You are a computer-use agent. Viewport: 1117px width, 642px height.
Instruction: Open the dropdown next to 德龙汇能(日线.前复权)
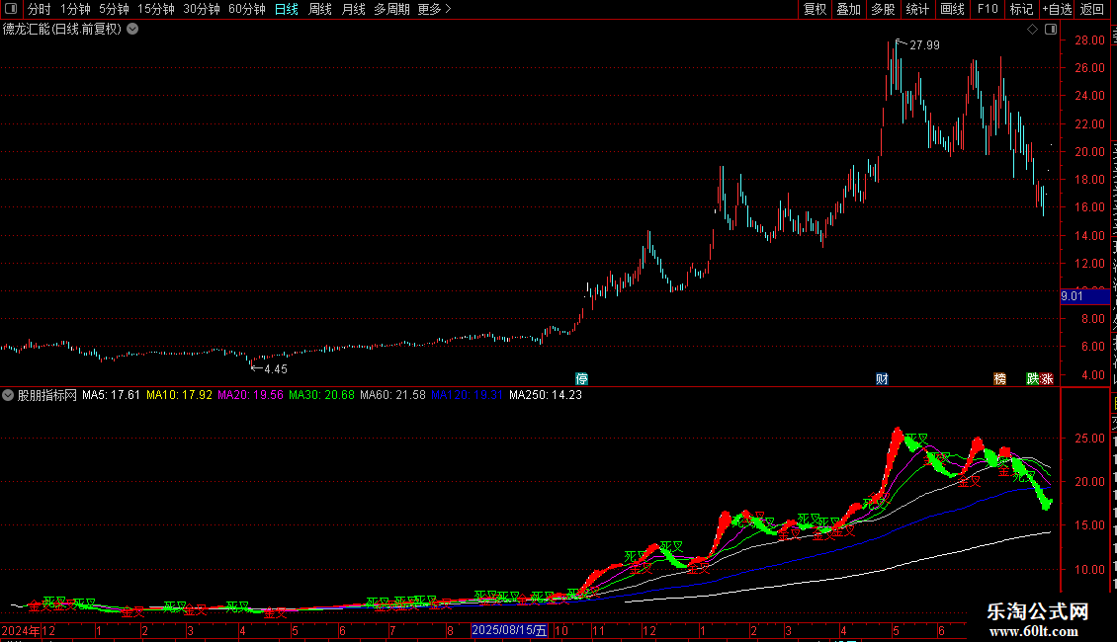[x=132, y=30]
